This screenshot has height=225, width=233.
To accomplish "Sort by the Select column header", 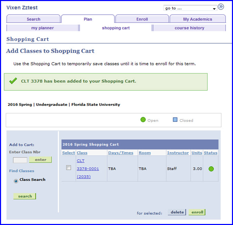I will (x=69, y=153).
